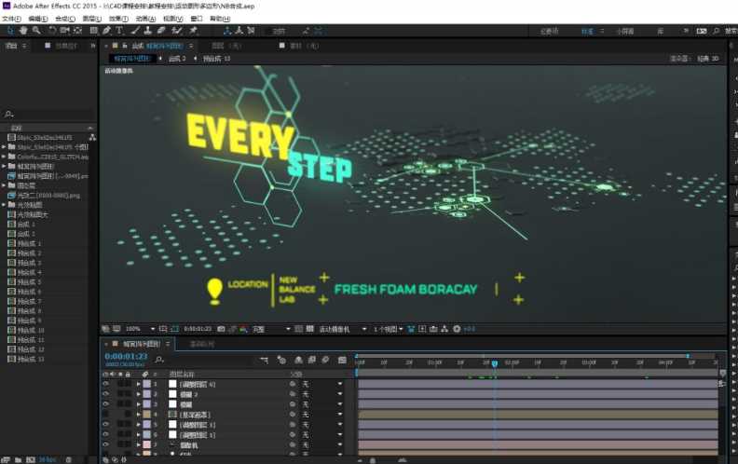The height and width of the screenshot is (464, 738).
Task: Click the local axis mode icon
Action: [227, 31]
